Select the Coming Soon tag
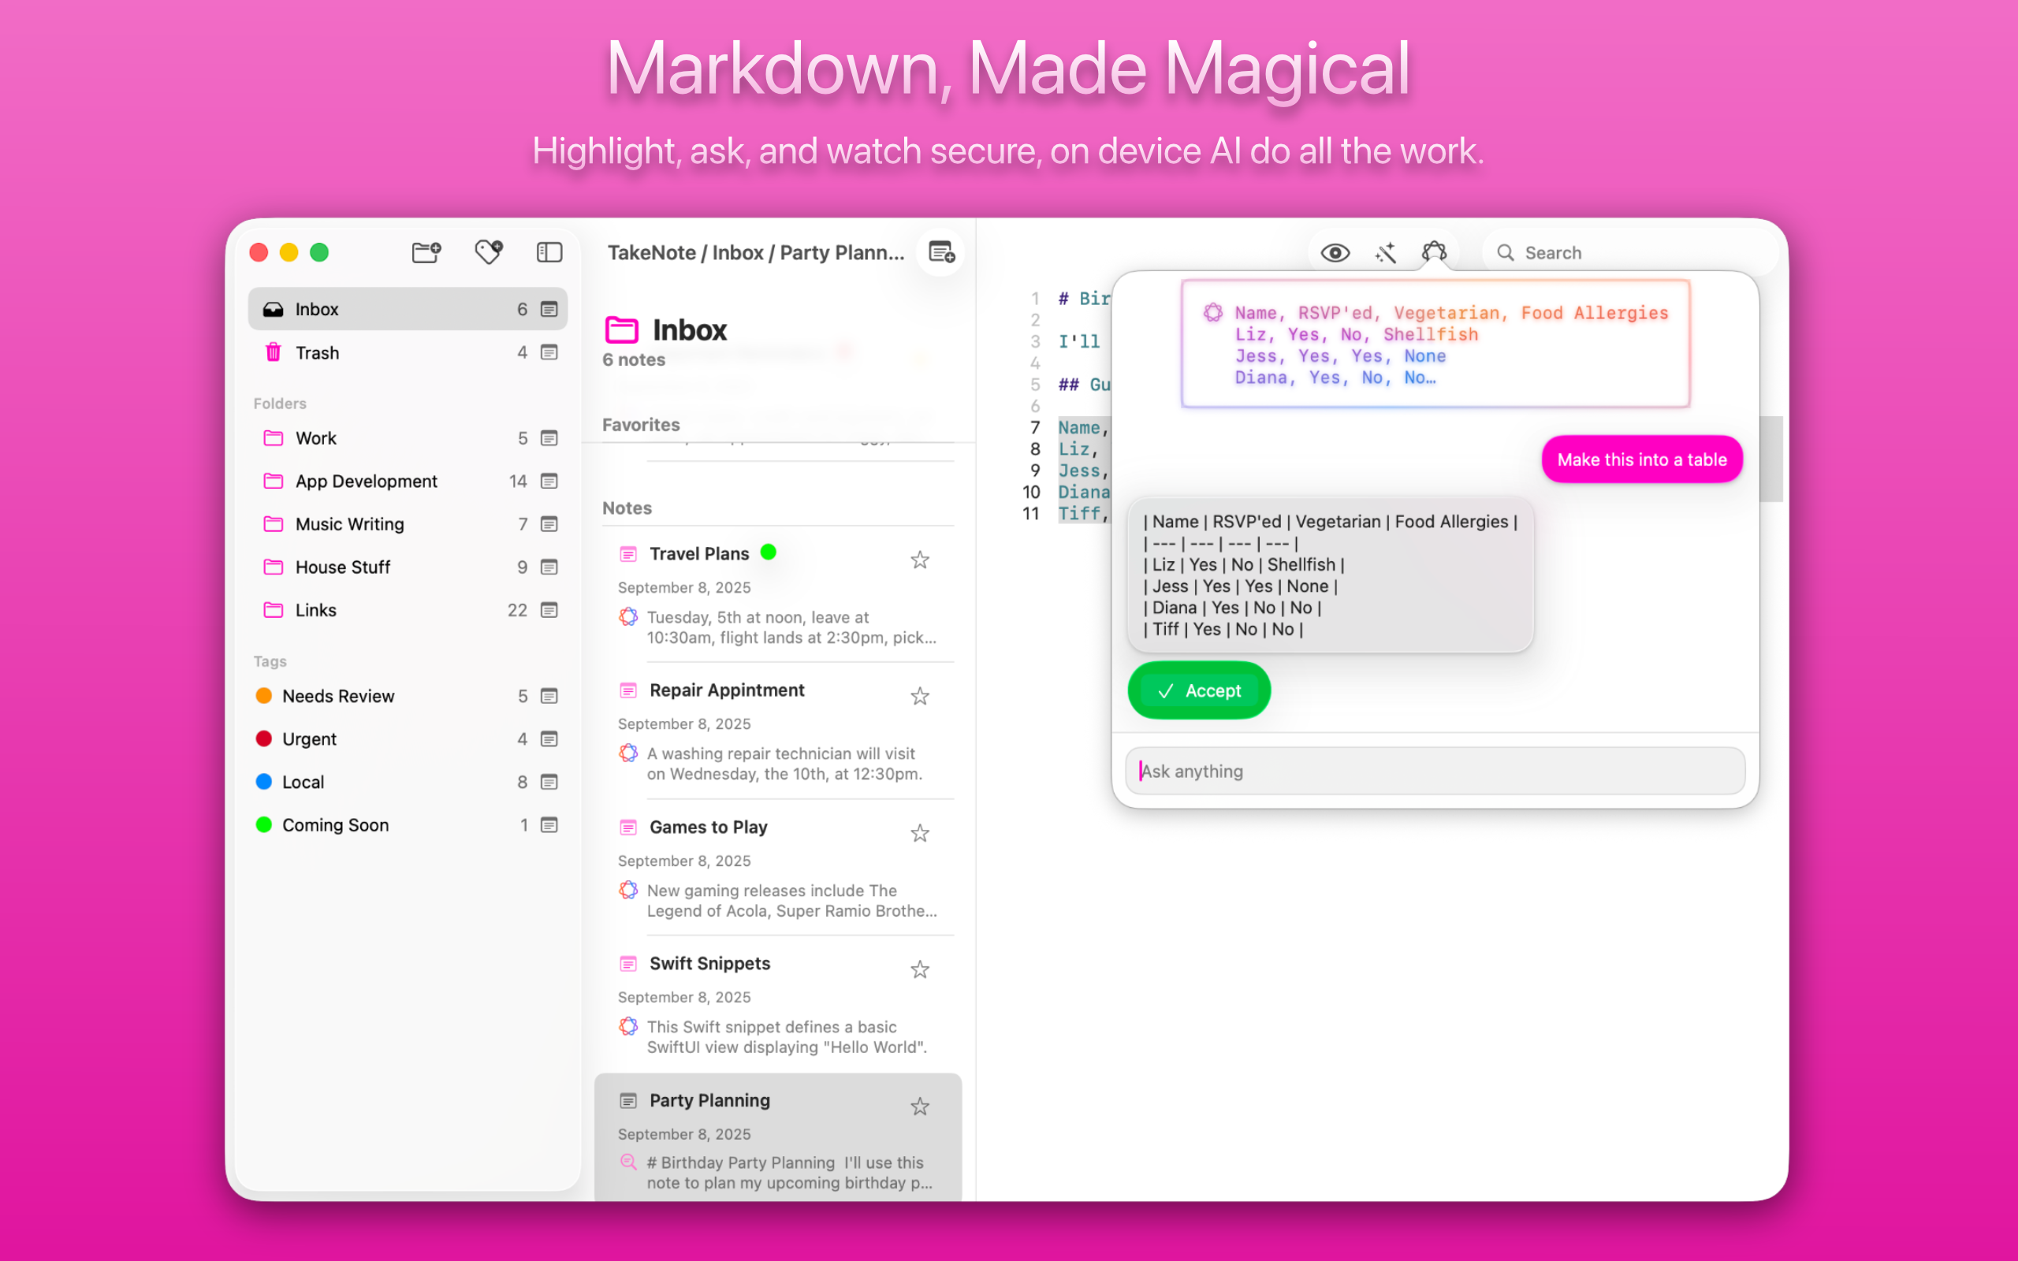This screenshot has width=2018, height=1261. (x=407, y=826)
